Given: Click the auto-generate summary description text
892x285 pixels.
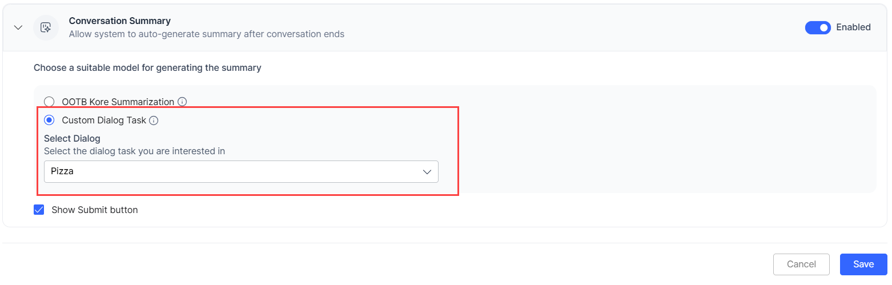Looking at the screenshot, I should coord(206,34).
